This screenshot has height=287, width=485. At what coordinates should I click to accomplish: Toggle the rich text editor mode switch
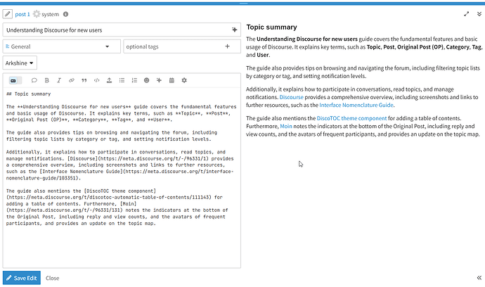[x=15, y=80]
